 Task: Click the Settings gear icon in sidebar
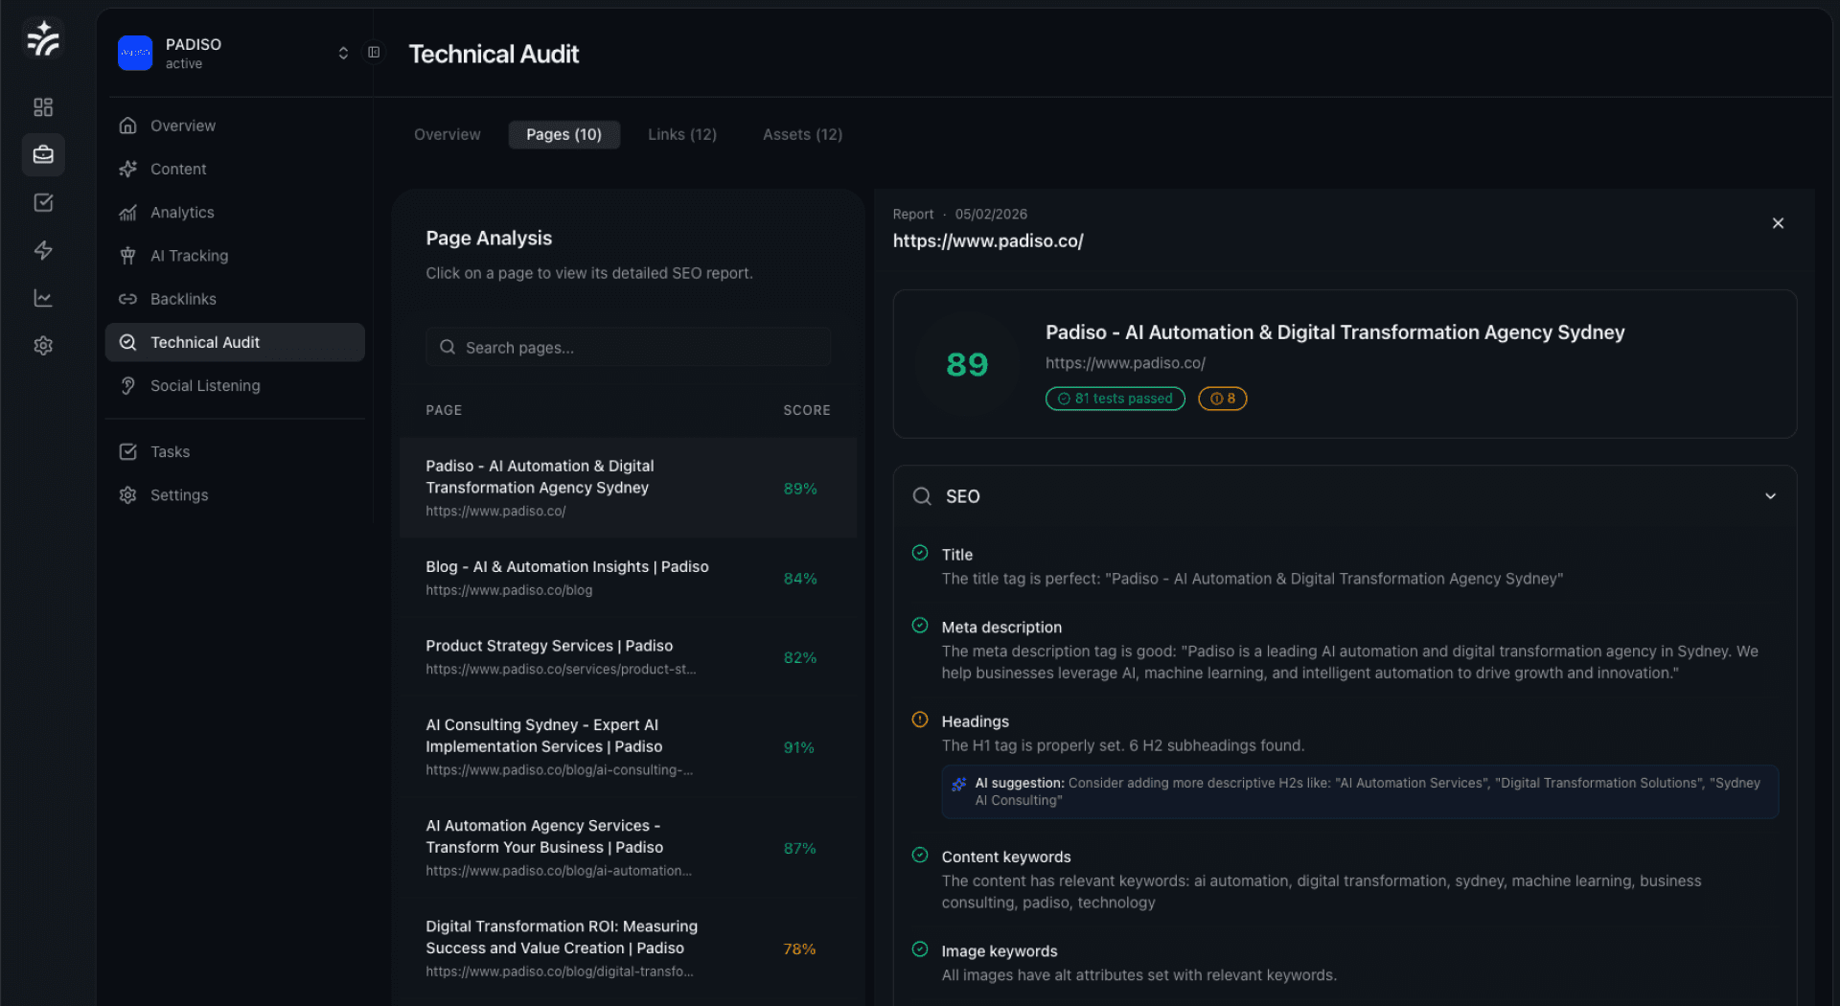pyautogui.click(x=127, y=495)
